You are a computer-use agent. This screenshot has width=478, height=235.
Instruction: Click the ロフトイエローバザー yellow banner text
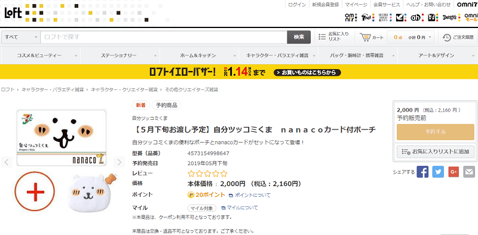[183, 72]
